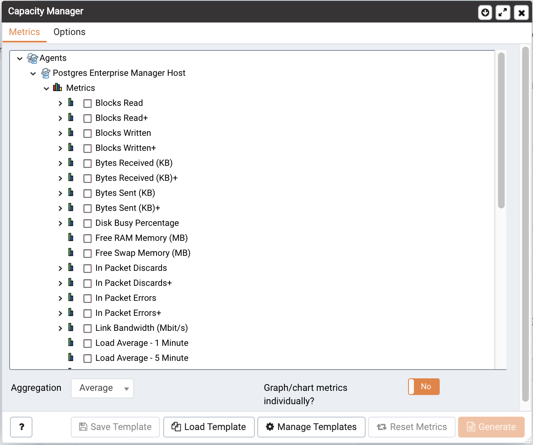533x445 pixels.
Task: Click the Save Template button
Action: [115, 427]
